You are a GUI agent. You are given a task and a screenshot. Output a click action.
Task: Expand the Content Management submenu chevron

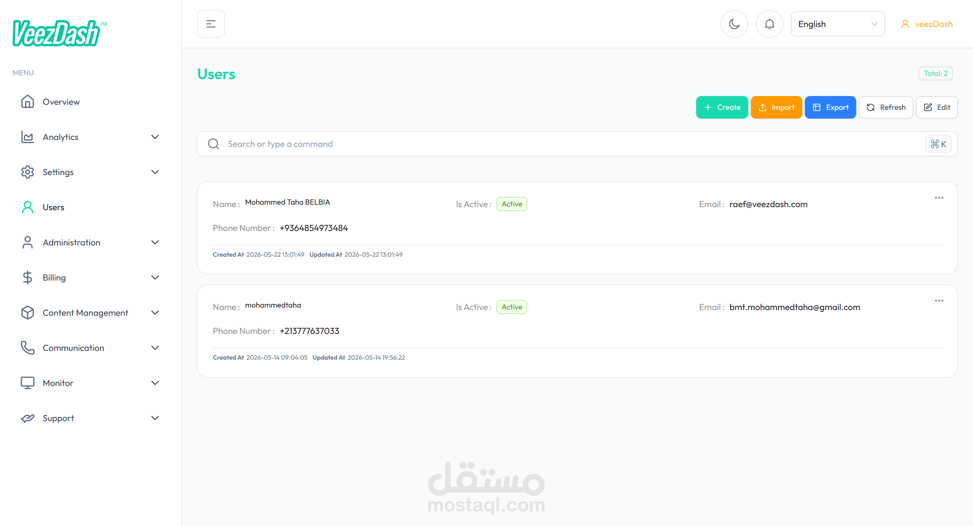tap(155, 312)
